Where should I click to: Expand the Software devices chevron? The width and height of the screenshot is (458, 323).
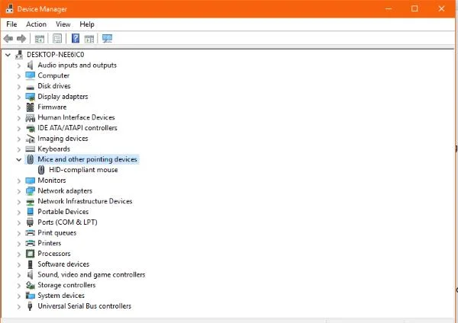tap(18, 264)
